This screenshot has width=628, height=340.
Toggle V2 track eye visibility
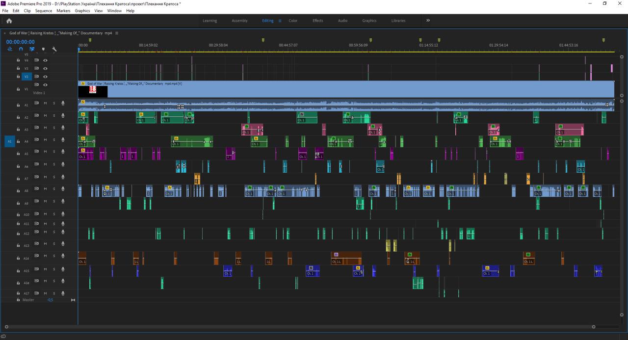coord(45,77)
